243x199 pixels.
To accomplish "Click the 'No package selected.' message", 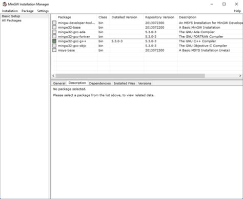I will tap(69, 89).
